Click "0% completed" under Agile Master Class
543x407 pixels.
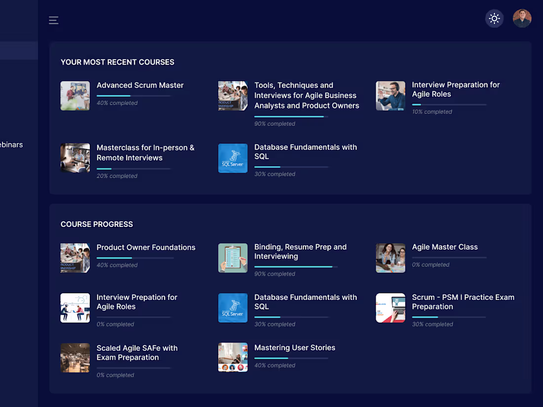tap(430, 264)
